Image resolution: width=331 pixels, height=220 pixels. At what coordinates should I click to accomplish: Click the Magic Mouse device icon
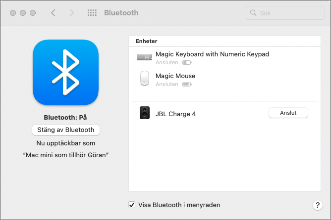pos(145,79)
